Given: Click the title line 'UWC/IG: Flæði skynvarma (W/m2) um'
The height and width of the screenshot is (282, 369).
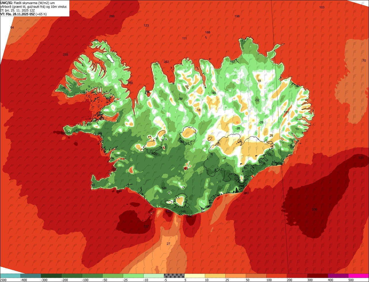Looking at the screenshot, I should coord(28,3).
